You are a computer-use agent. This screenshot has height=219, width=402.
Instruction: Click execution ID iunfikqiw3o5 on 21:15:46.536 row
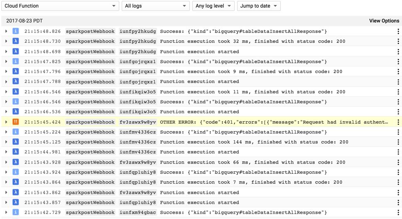138,112
